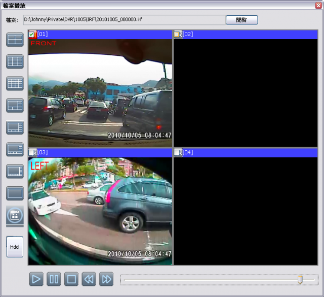Select the LEFT camera video pane
The width and height of the screenshot is (324, 297).
click(100, 211)
